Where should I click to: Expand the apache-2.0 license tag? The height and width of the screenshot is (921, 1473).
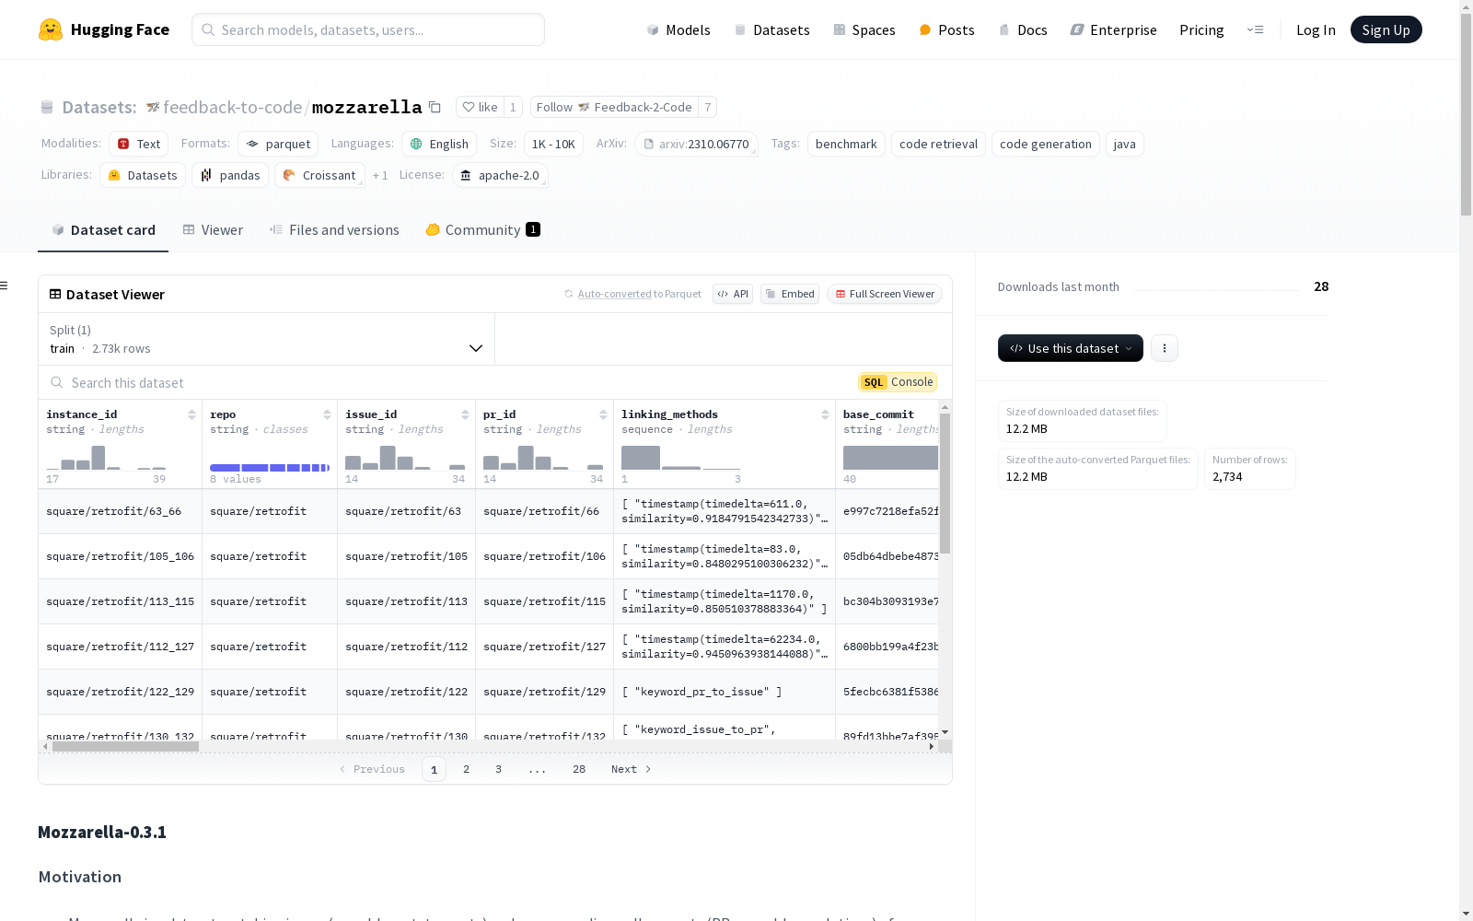point(500,175)
